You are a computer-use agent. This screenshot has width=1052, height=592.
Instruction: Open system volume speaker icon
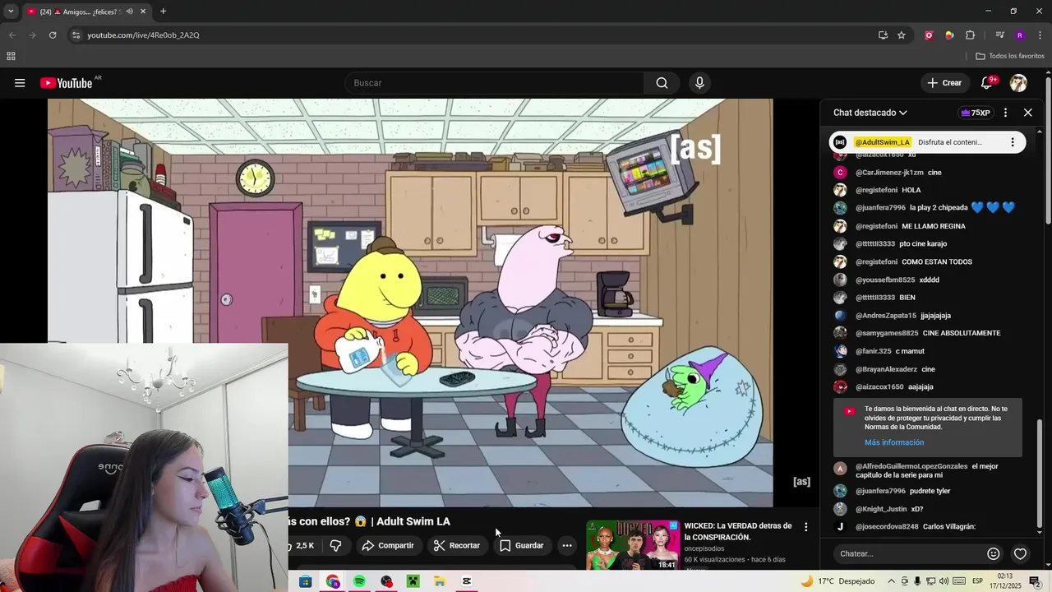tap(944, 581)
